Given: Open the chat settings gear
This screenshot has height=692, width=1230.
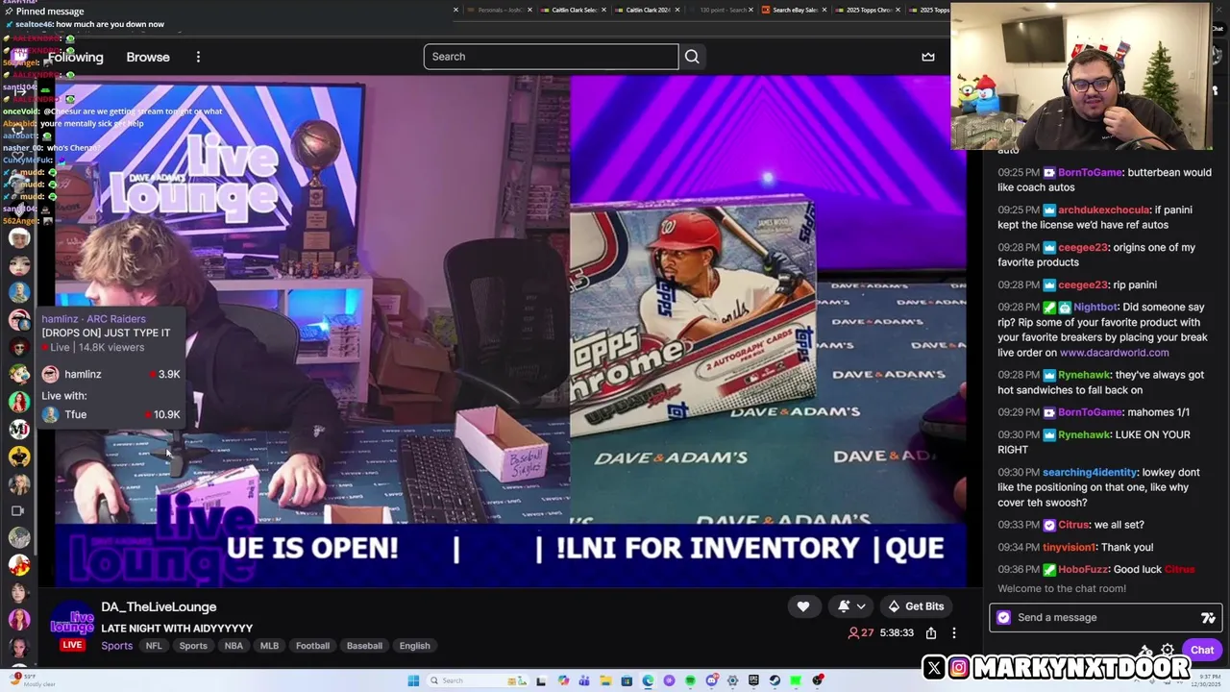Looking at the screenshot, I should coord(1168,650).
